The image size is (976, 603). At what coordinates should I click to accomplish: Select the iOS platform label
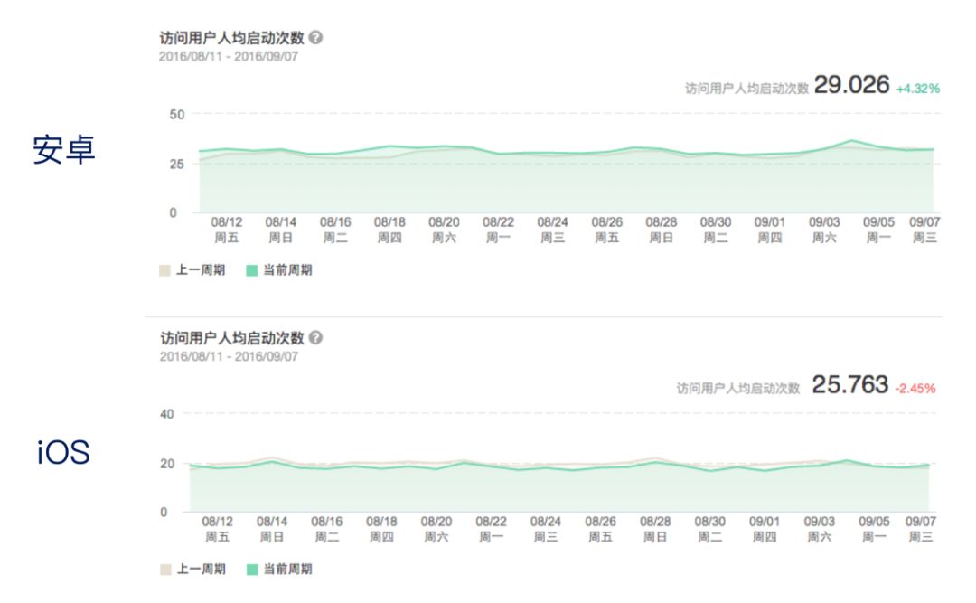point(64,452)
